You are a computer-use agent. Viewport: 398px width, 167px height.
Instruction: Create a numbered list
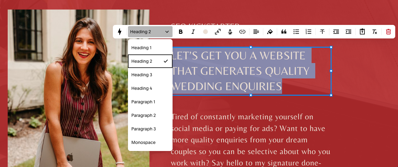click(x=308, y=32)
